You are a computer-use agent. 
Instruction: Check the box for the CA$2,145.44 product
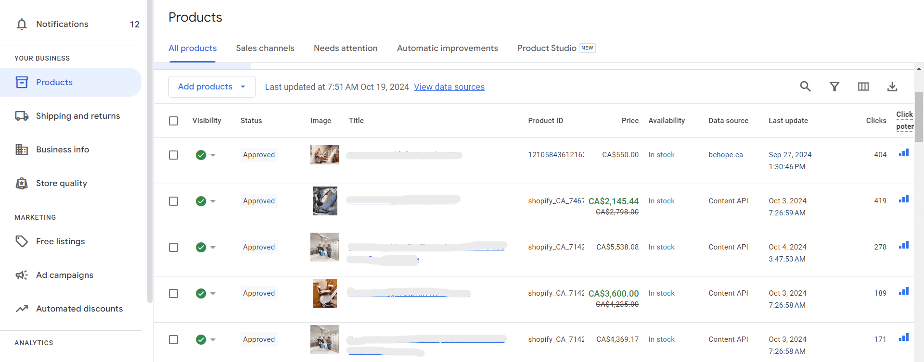(174, 201)
